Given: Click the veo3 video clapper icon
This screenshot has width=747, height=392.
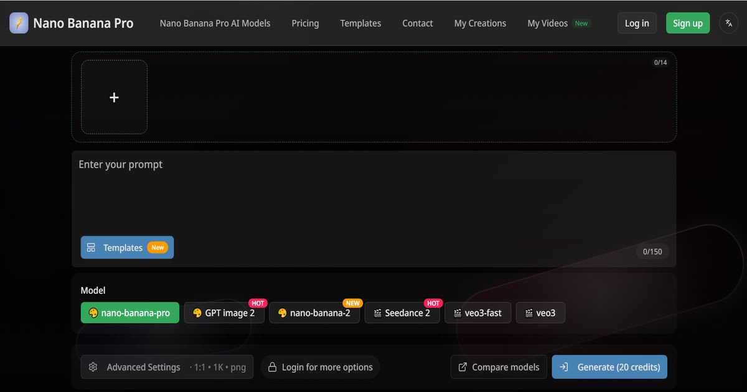Looking at the screenshot, I should tap(529, 313).
